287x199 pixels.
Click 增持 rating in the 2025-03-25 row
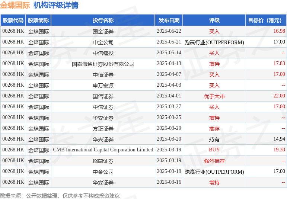214,118
